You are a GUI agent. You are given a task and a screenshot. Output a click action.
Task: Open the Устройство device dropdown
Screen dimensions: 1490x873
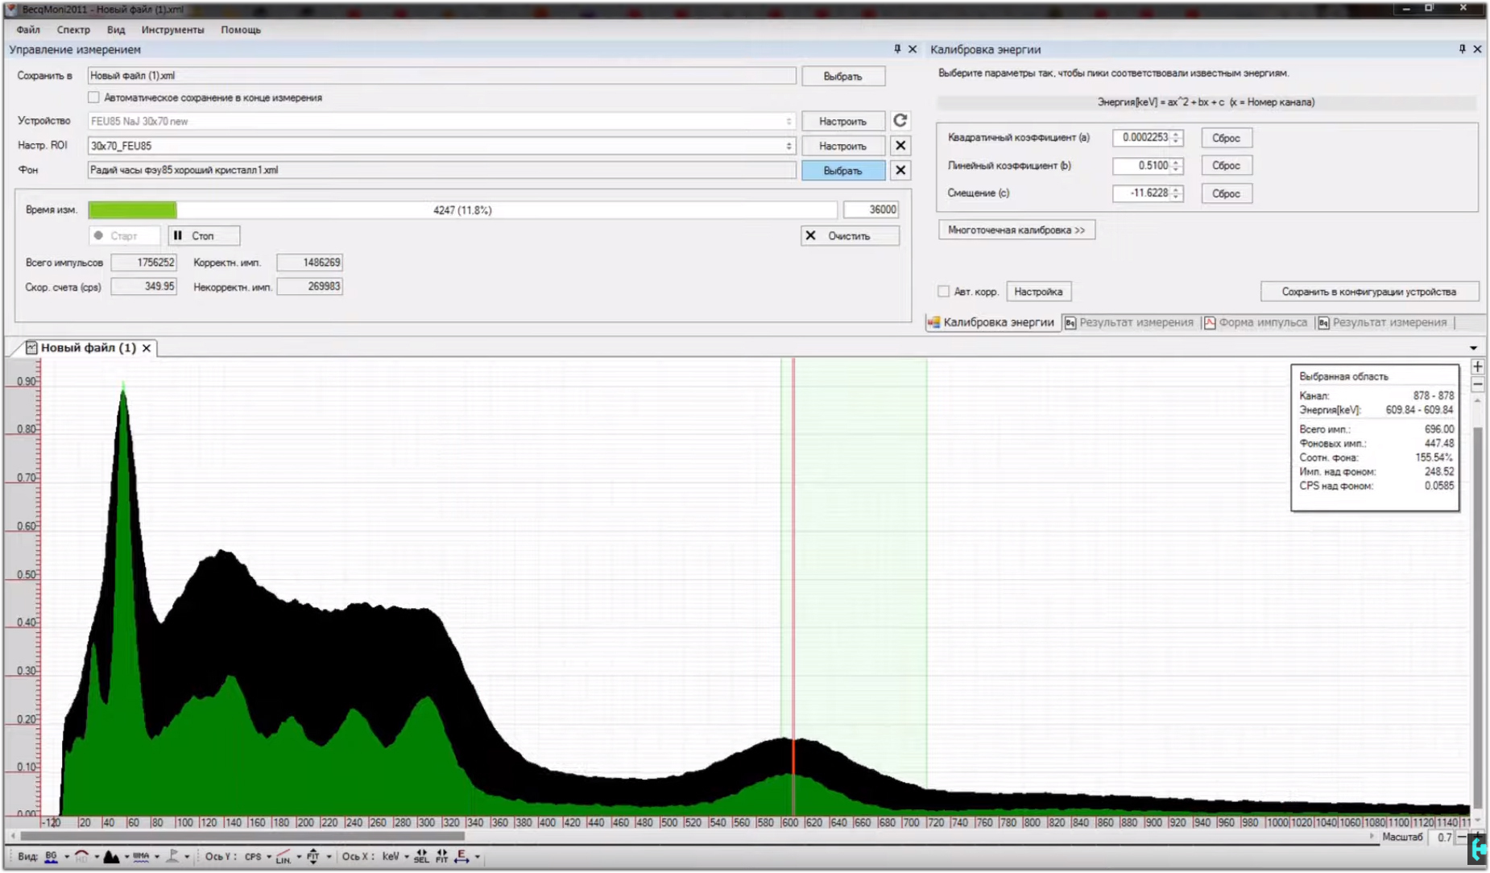[x=788, y=122]
